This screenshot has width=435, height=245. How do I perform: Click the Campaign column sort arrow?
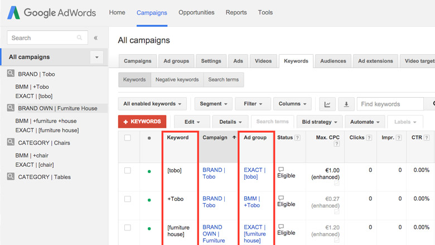(234, 137)
